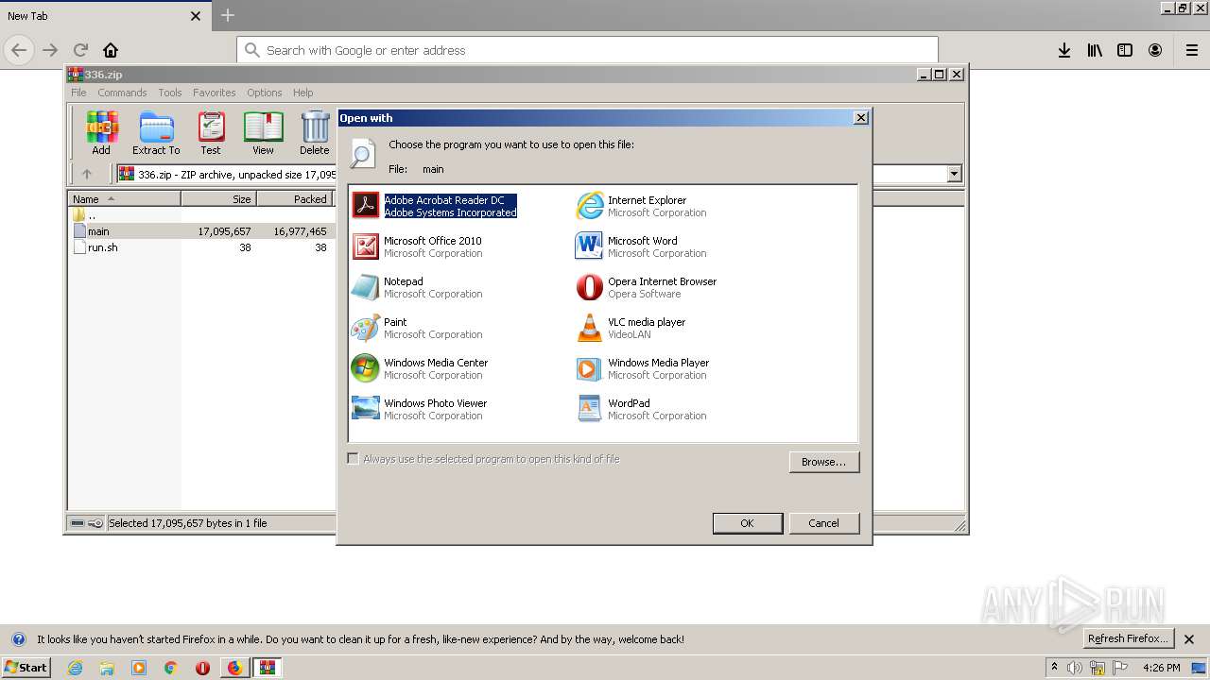Click the taskbar volume speaker icon
The image size is (1210, 680).
click(x=1075, y=668)
